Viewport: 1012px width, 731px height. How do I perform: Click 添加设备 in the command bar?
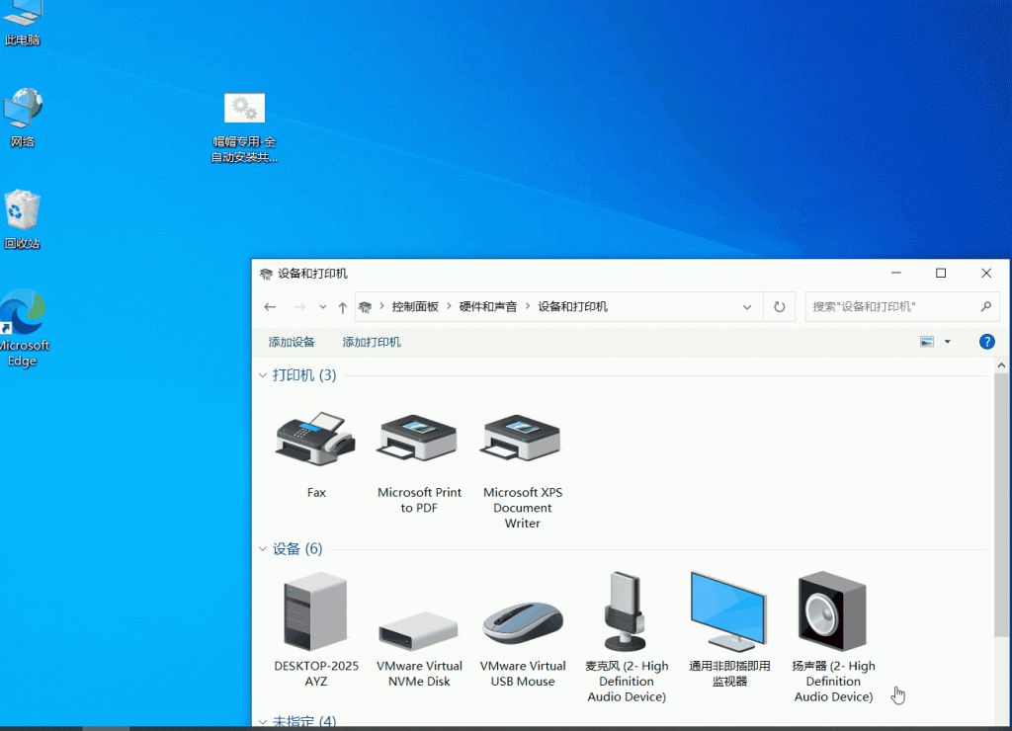292,342
